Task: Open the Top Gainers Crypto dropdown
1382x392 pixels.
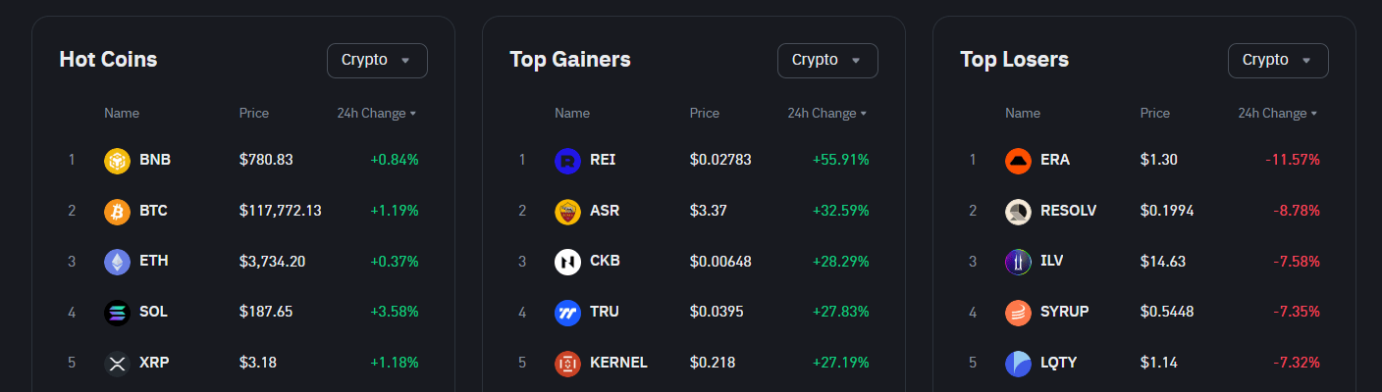Action: (827, 61)
